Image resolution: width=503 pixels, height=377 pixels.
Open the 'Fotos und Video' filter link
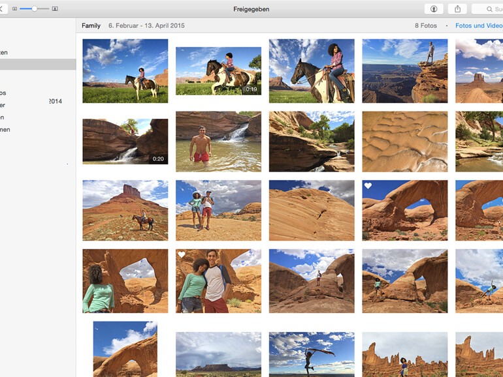coord(479,25)
